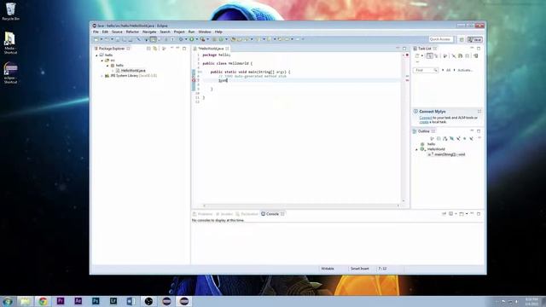Screen dimensions: 546x307
Task: Collapse the hello package node
Action: pos(107,66)
